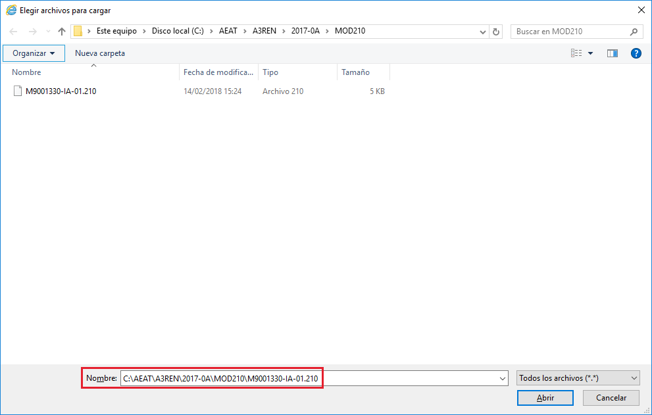Open the A3REN breadcrumb folder

click(264, 31)
